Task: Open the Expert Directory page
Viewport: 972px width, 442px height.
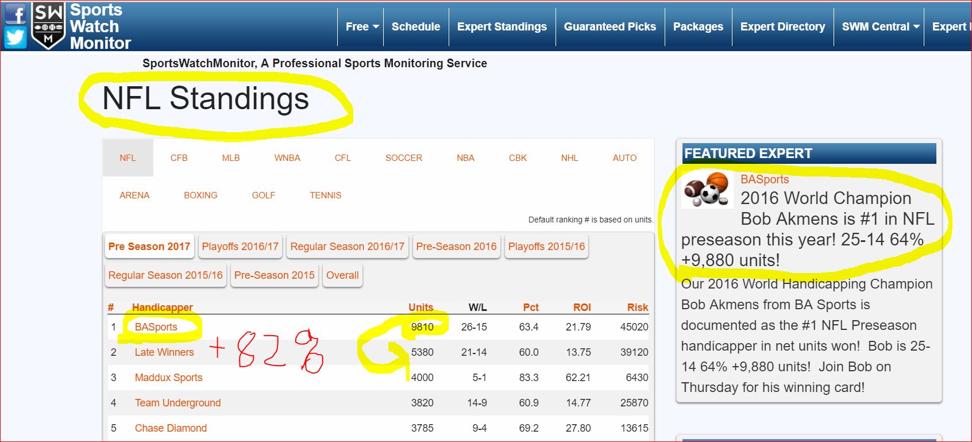Action: [x=782, y=26]
